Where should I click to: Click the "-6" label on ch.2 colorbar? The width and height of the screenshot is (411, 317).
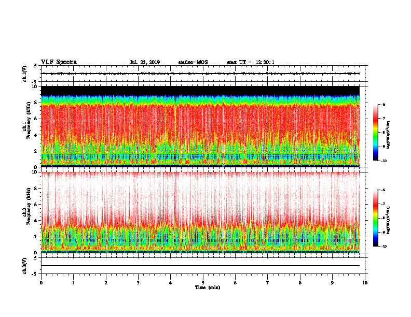383,190
